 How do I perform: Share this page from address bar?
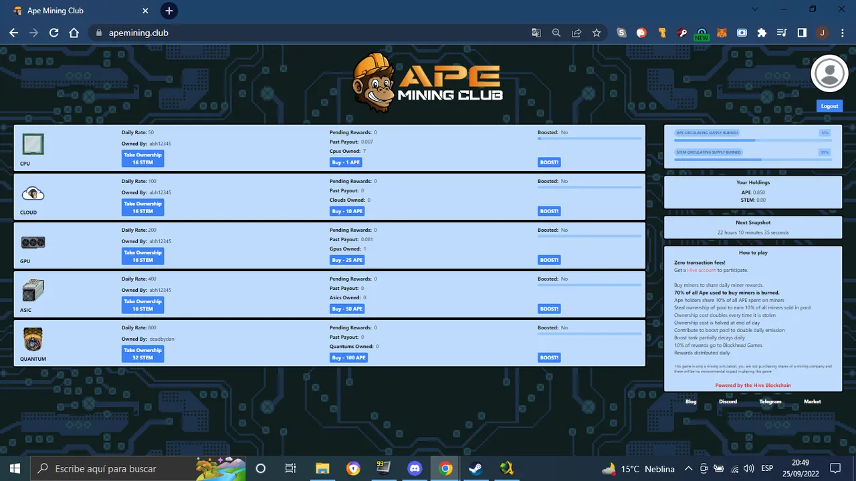(576, 33)
